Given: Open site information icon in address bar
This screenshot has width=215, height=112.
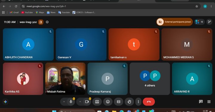Looking at the screenshot, I should [23, 6].
